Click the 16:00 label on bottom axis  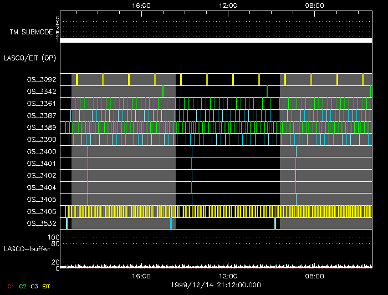142,276
